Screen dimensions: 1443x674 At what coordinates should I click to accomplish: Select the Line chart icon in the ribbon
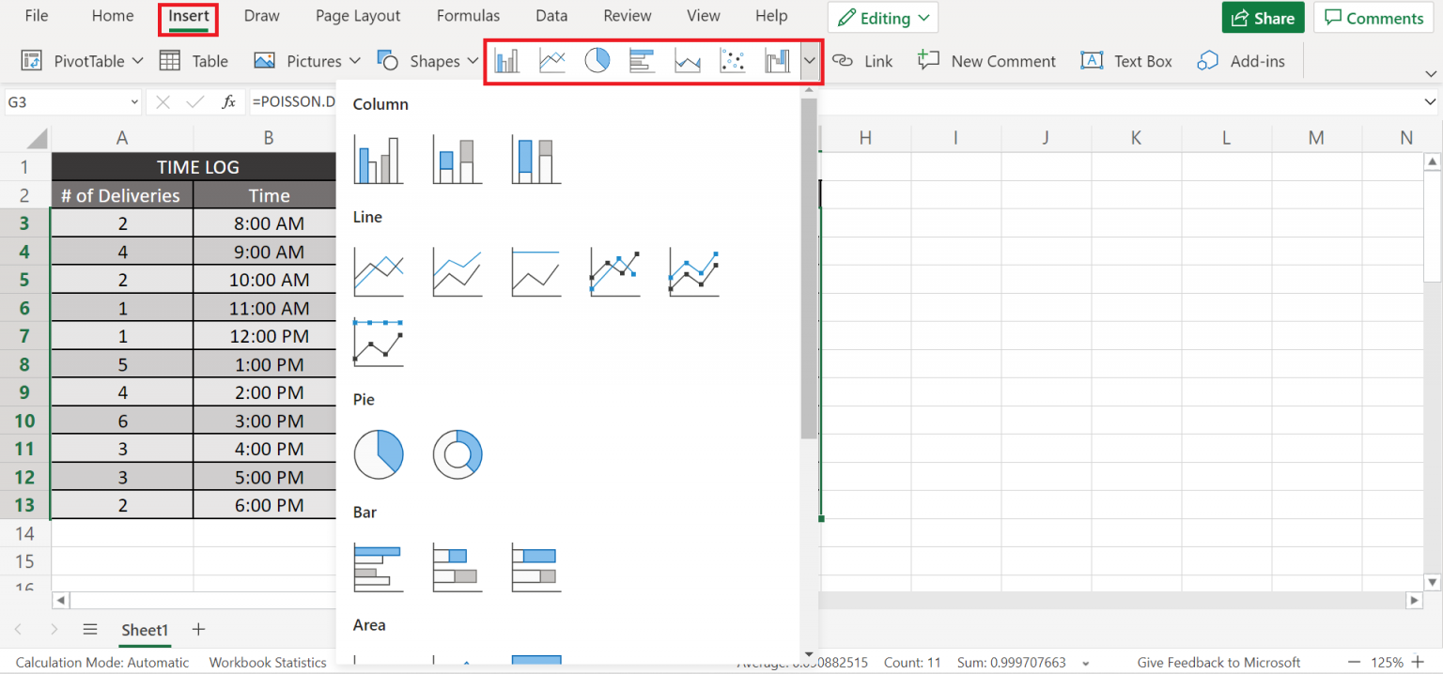pyautogui.click(x=551, y=60)
